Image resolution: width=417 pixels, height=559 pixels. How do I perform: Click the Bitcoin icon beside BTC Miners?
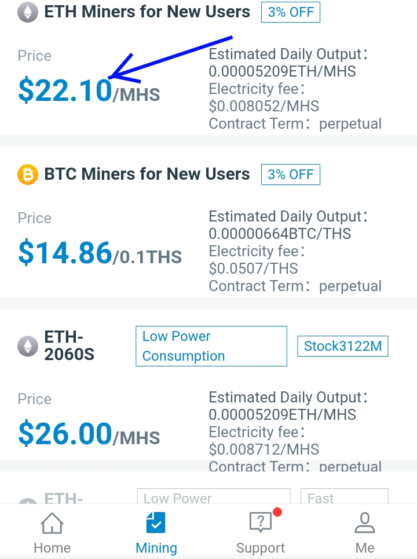click(x=27, y=175)
